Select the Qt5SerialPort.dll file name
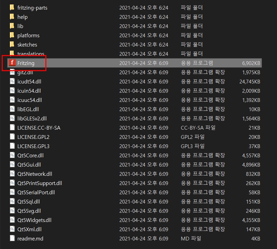 [x=36, y=192]
